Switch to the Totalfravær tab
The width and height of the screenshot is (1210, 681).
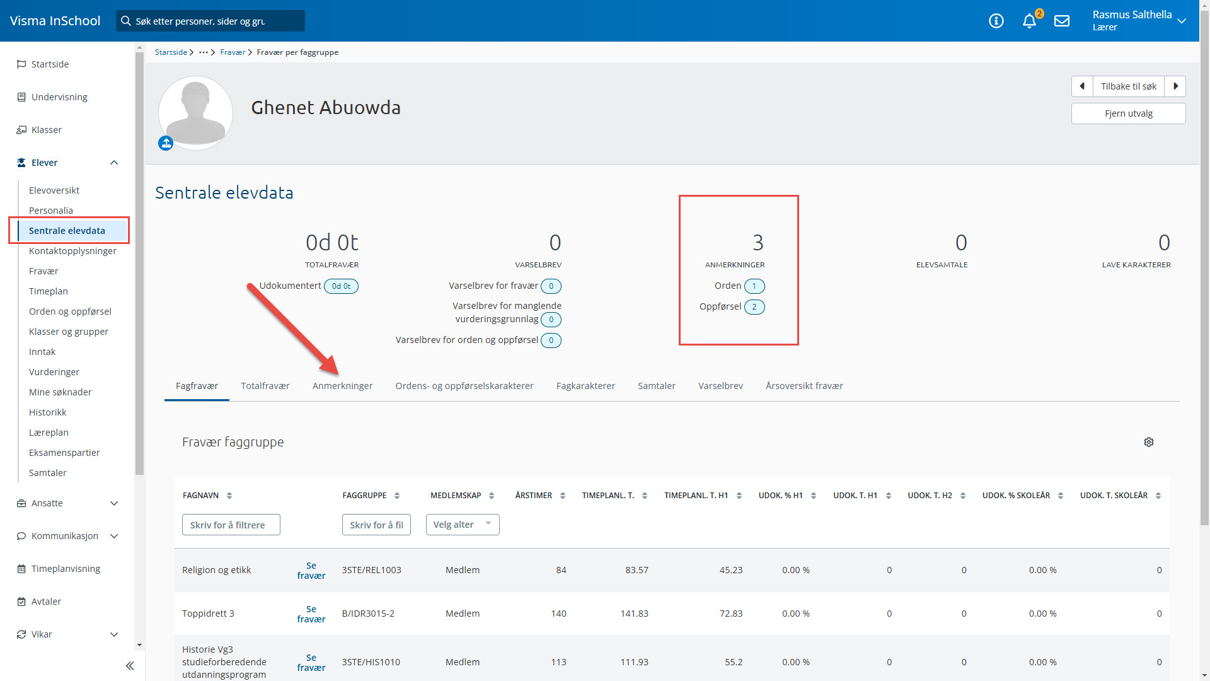[x=265, y=386]
